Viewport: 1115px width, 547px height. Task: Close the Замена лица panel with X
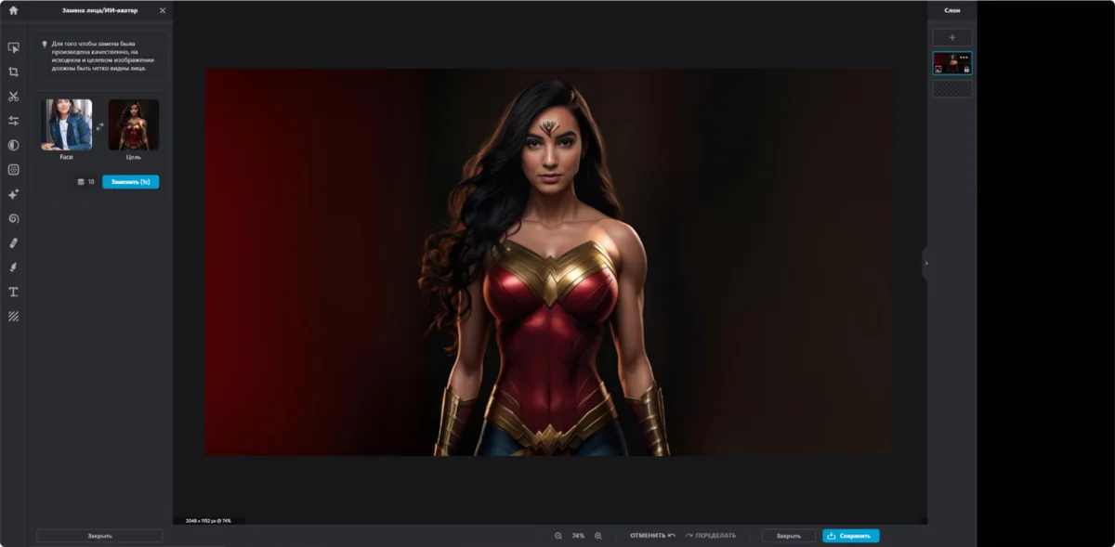[163, 10]
